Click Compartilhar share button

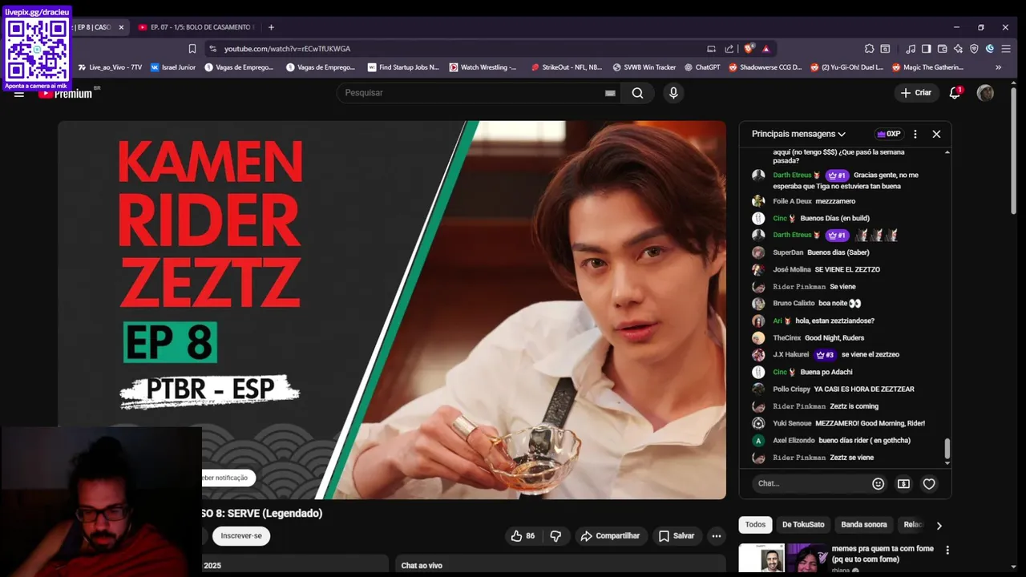coord(611,535)
